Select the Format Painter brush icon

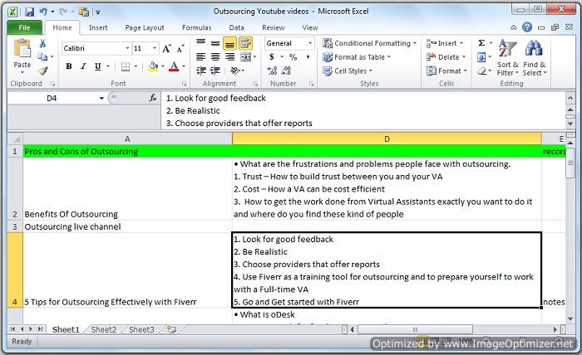point(42,71)
